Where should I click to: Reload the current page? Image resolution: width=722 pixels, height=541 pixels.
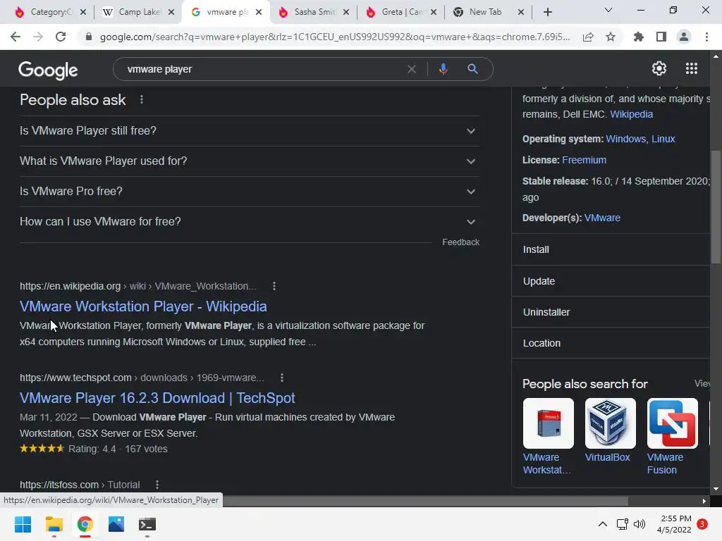[x=61, y=37]
